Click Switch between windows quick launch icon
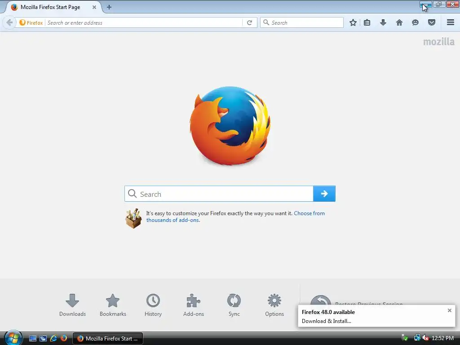 [43, 339]
